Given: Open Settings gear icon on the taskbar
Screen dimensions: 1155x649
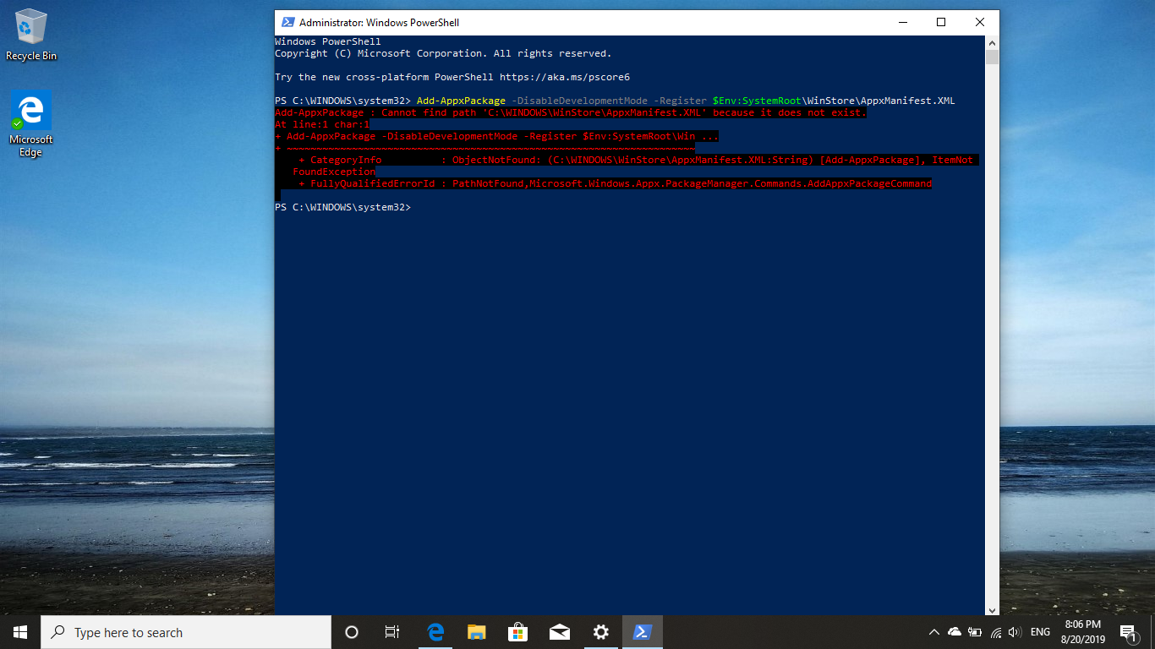Looking at the screenshot, I should 601,632.
